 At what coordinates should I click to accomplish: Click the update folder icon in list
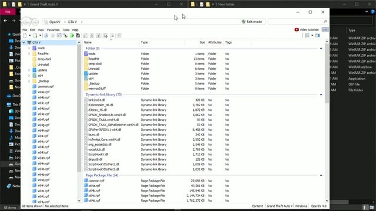(x=86, y=74)
